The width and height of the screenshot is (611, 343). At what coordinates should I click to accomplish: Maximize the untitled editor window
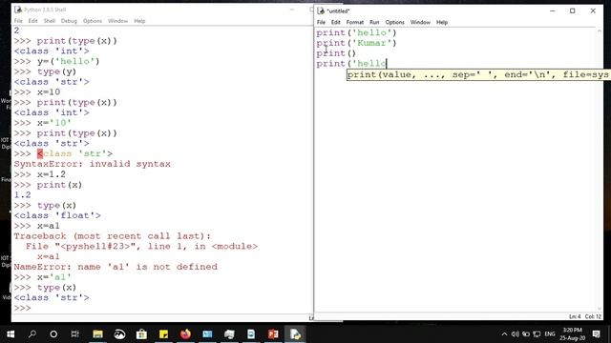click(x=573, y=10)
